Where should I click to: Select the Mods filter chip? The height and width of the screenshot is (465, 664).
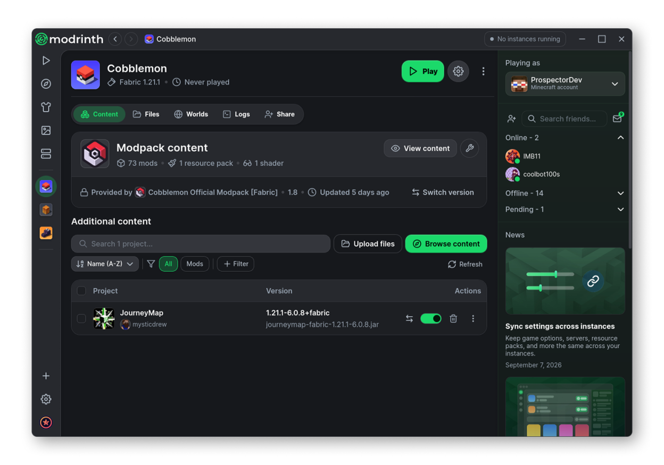[195, 264]
